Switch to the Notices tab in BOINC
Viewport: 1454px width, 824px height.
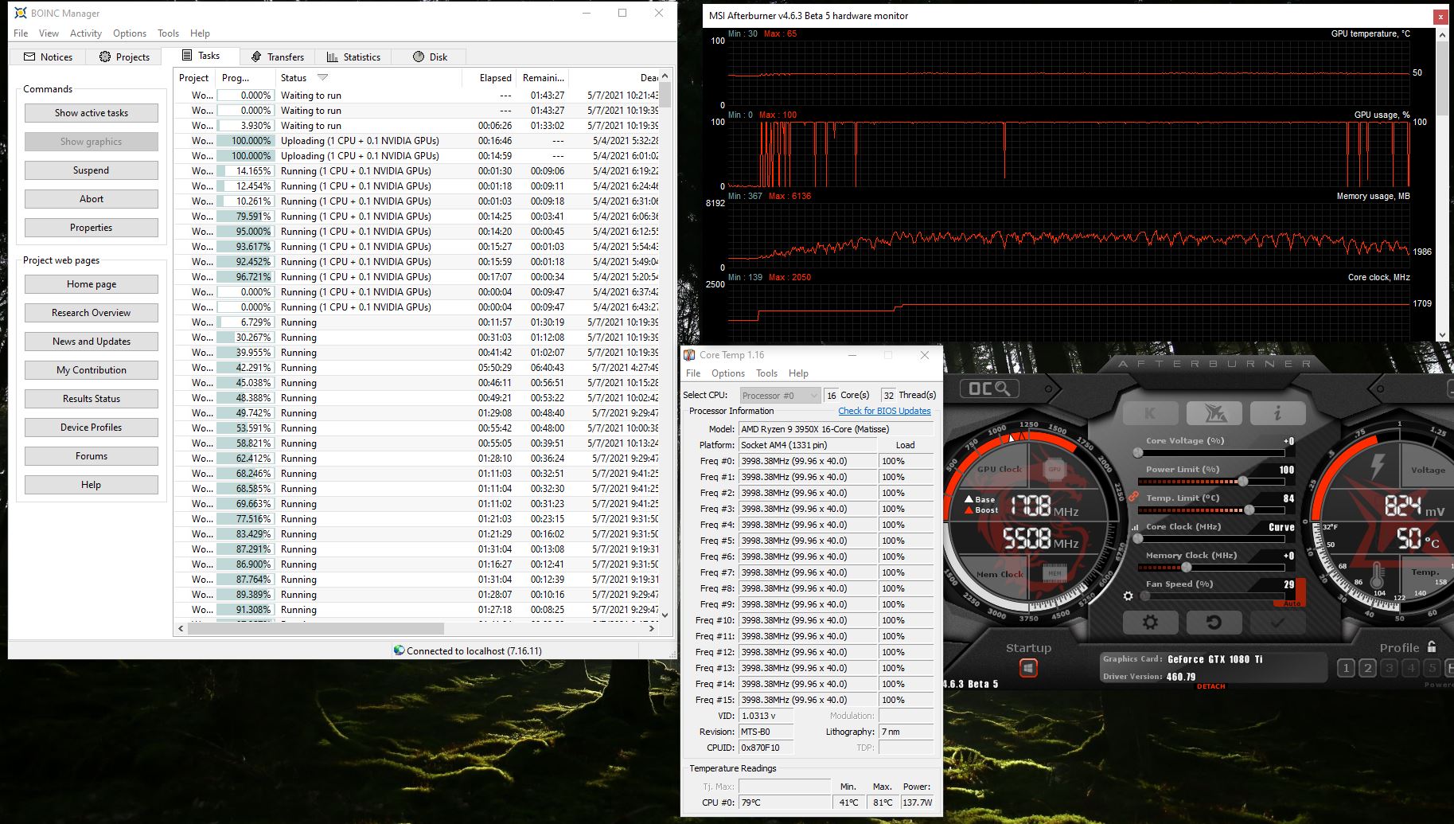[48, 57]
